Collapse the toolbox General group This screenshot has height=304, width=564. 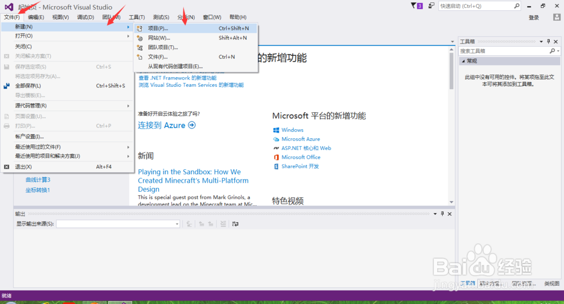point(463,61)
